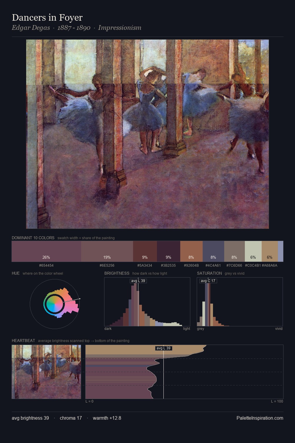Image resolution: width=295 pixels, height=443 pixels.
Task: Click the 'chroma 17' footer stat
Action: [71, 418]
